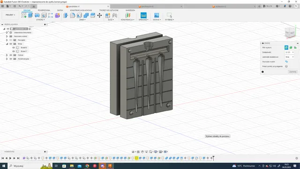This screenshot has height=169, width=300.
Task: Collapse Bryły node
Action: point(7,44)
